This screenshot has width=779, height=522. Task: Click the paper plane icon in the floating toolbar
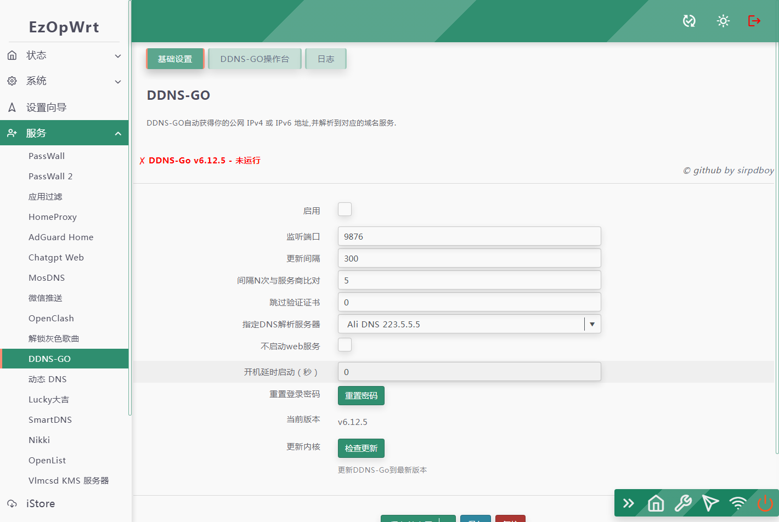pos(710,503)
